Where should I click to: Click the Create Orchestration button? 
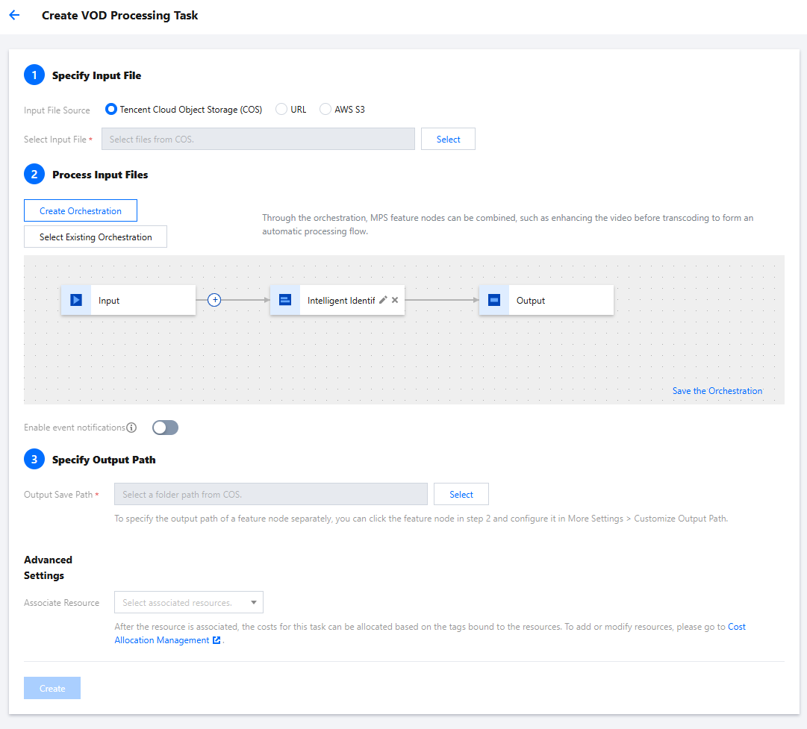click(81, 210)
